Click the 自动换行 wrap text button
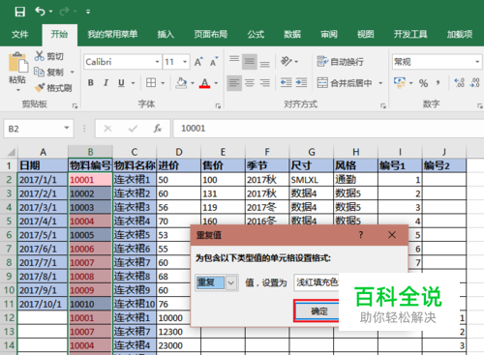 (x=340, y=61)
